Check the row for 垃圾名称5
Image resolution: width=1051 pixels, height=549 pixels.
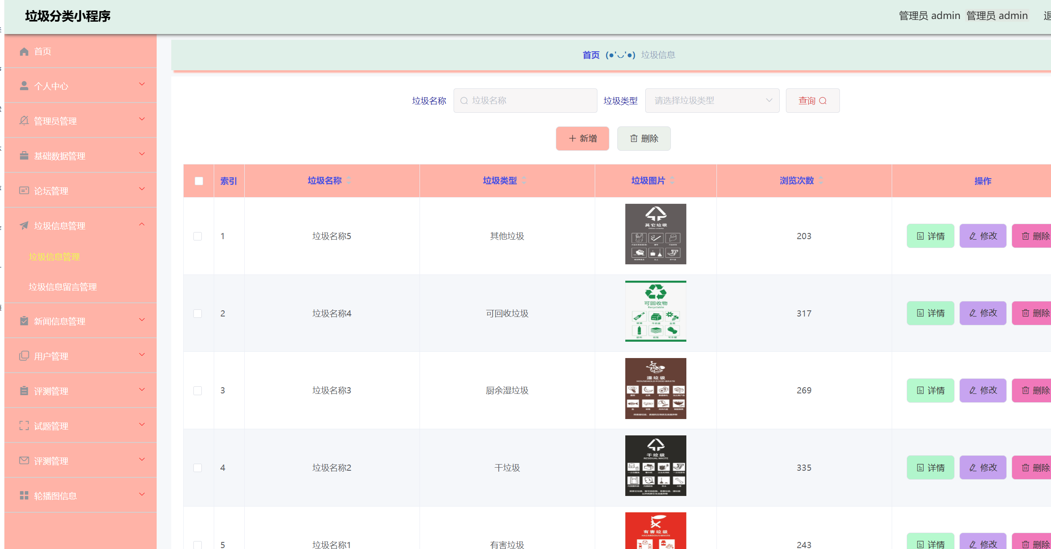pyautogui.click(x=198, y=236)
